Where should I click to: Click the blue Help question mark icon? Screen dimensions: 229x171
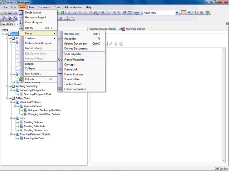click(137, 13)
